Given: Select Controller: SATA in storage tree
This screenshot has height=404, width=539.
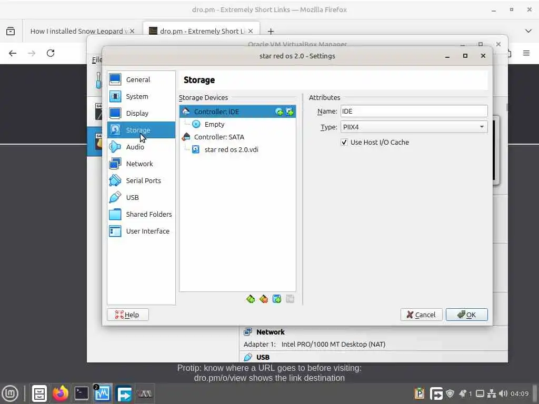Looking at the screenshot, I should click(237, 137).
